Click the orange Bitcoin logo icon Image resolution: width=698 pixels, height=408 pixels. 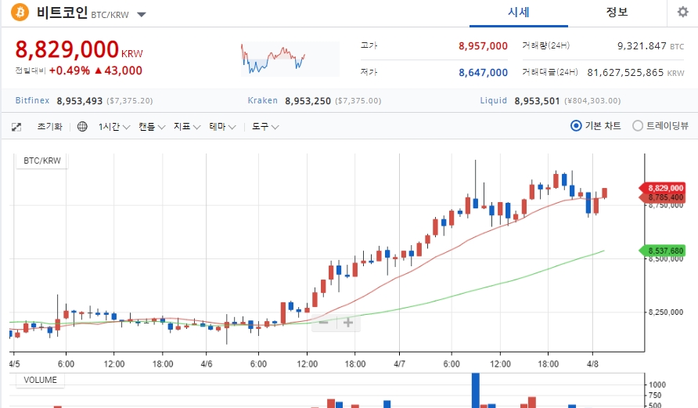tap(20, 13)
